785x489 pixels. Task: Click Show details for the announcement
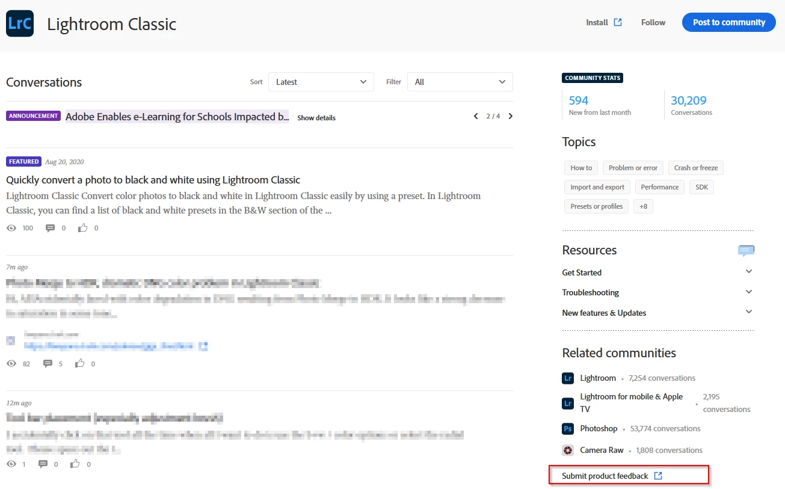[316, 118]
